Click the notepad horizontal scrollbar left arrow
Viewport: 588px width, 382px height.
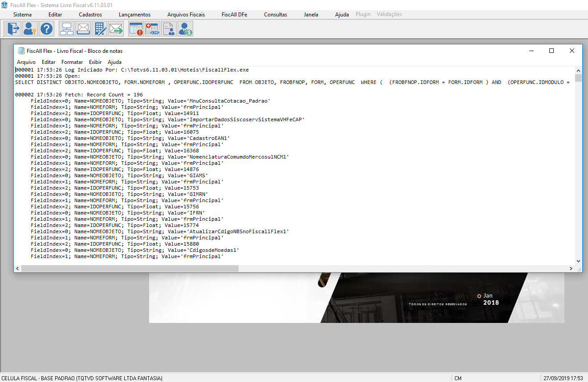(x=18, y=269)
